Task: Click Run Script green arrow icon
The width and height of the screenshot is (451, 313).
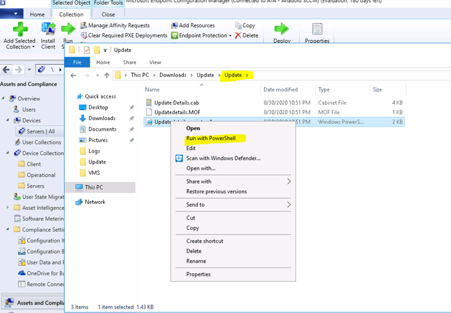Action: (x=68, y=29)
